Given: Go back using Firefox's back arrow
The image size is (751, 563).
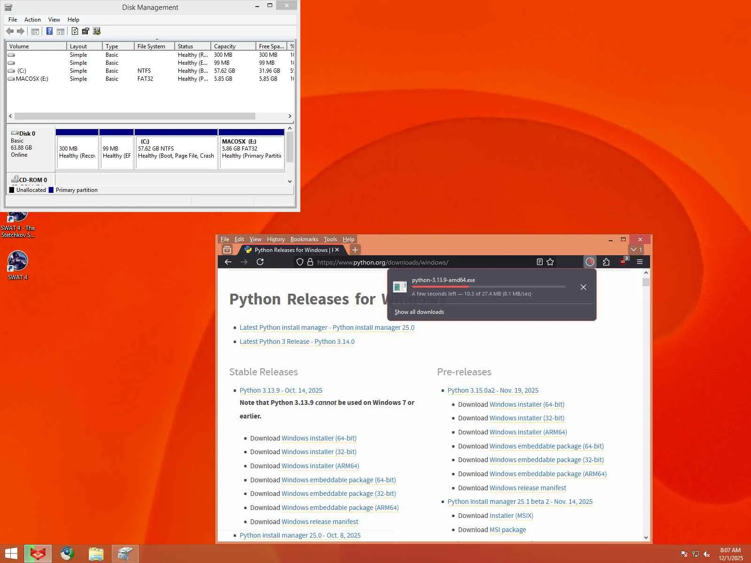Looking at the screenshot, I should pyautogui.click(x=228, y=262).
